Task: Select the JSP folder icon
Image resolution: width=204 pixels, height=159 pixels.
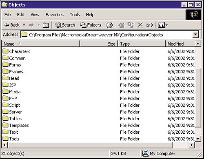Action: point(5,85)
